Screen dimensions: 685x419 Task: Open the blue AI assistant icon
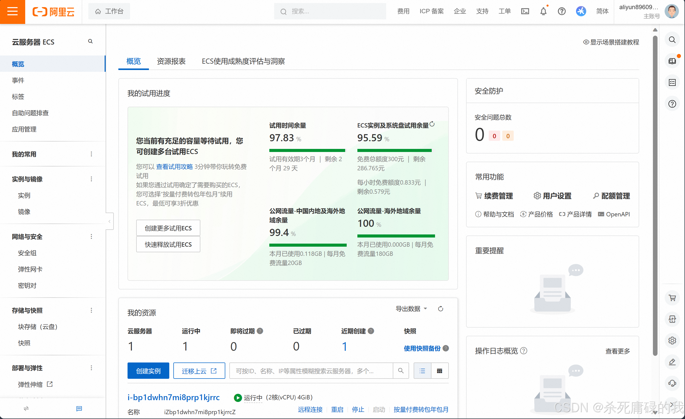tap(581, 11)
